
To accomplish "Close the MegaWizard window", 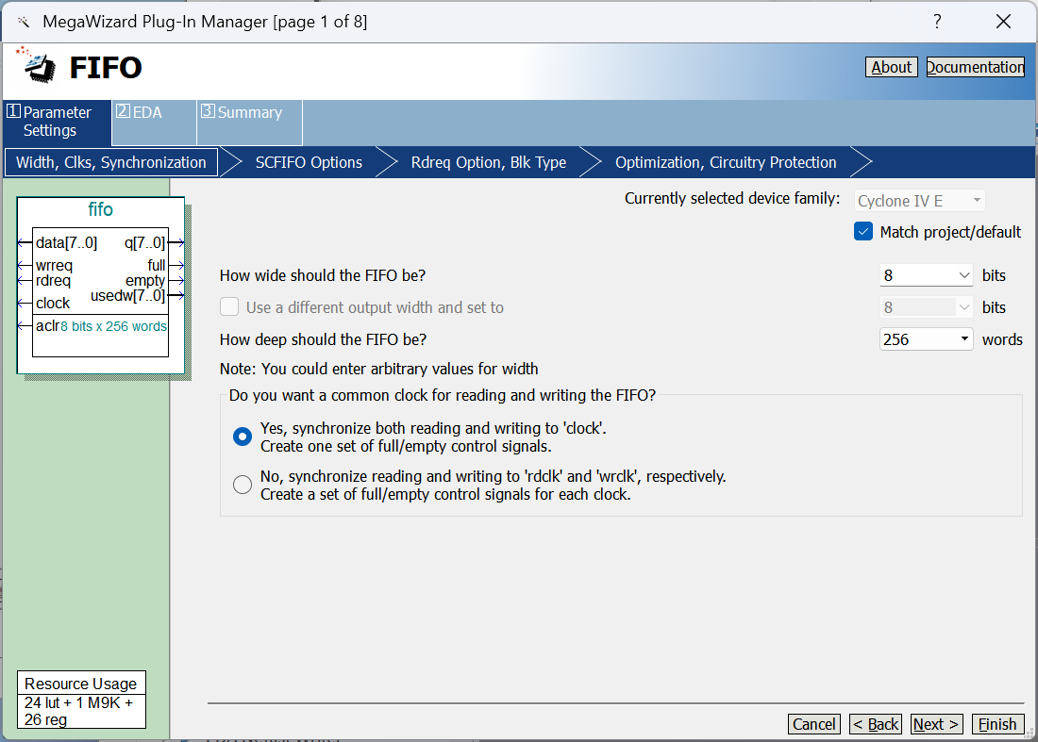I will tap(1003, 22).
